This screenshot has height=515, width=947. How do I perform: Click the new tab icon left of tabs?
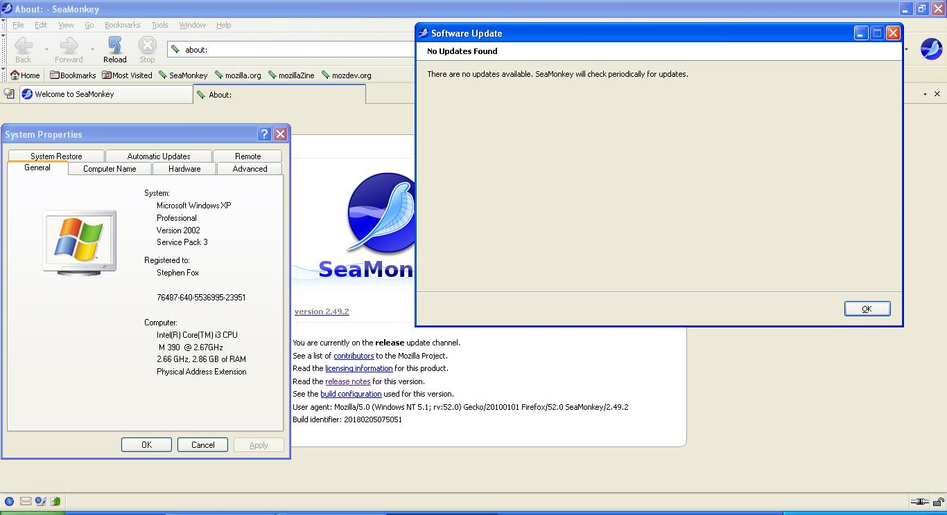9,93
